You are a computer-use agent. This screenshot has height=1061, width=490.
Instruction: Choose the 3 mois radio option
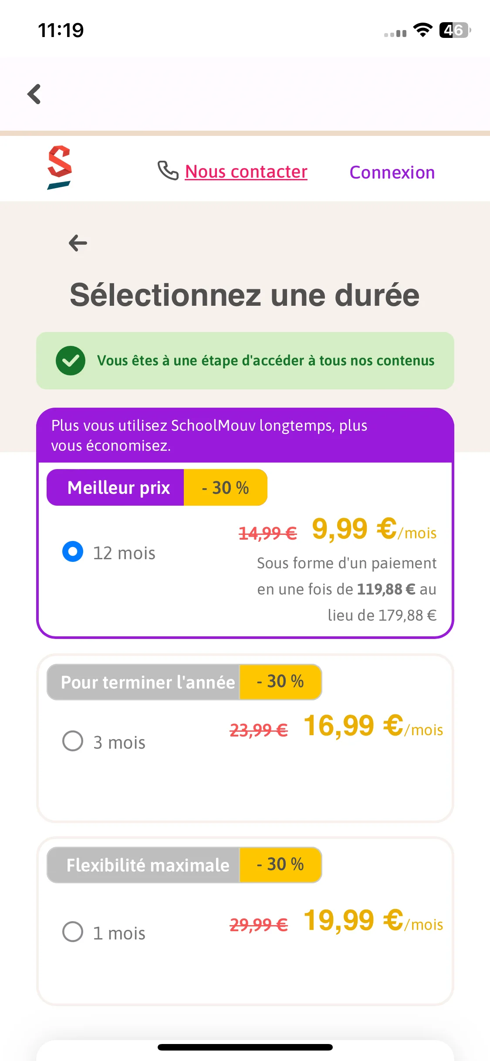pyautogui.click(x=73, y=741)
